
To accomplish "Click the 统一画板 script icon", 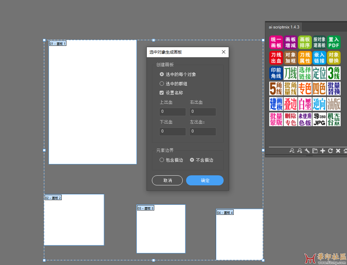I will [276, 42].
